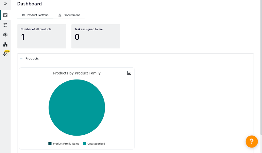Click the product portfolio sidebar icon

point(5,35)
